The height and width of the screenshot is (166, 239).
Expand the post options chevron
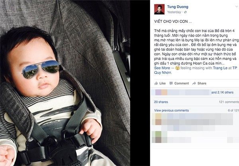[x=237, y=6]
